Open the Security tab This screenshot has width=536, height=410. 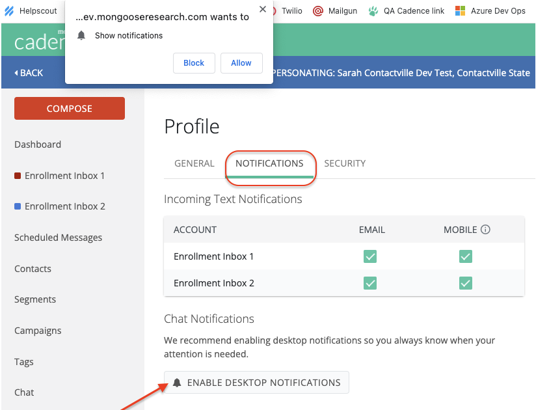click(345, 163)
